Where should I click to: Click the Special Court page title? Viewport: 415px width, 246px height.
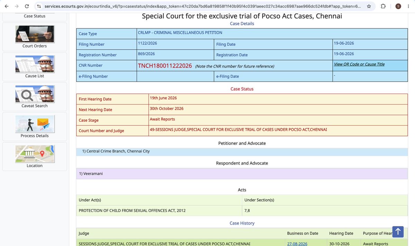(242, 16)
